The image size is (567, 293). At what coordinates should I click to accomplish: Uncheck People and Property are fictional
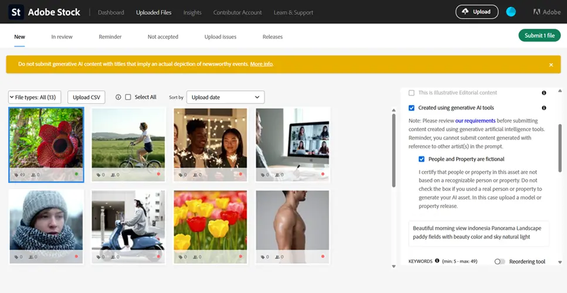[x=422, y=159]
